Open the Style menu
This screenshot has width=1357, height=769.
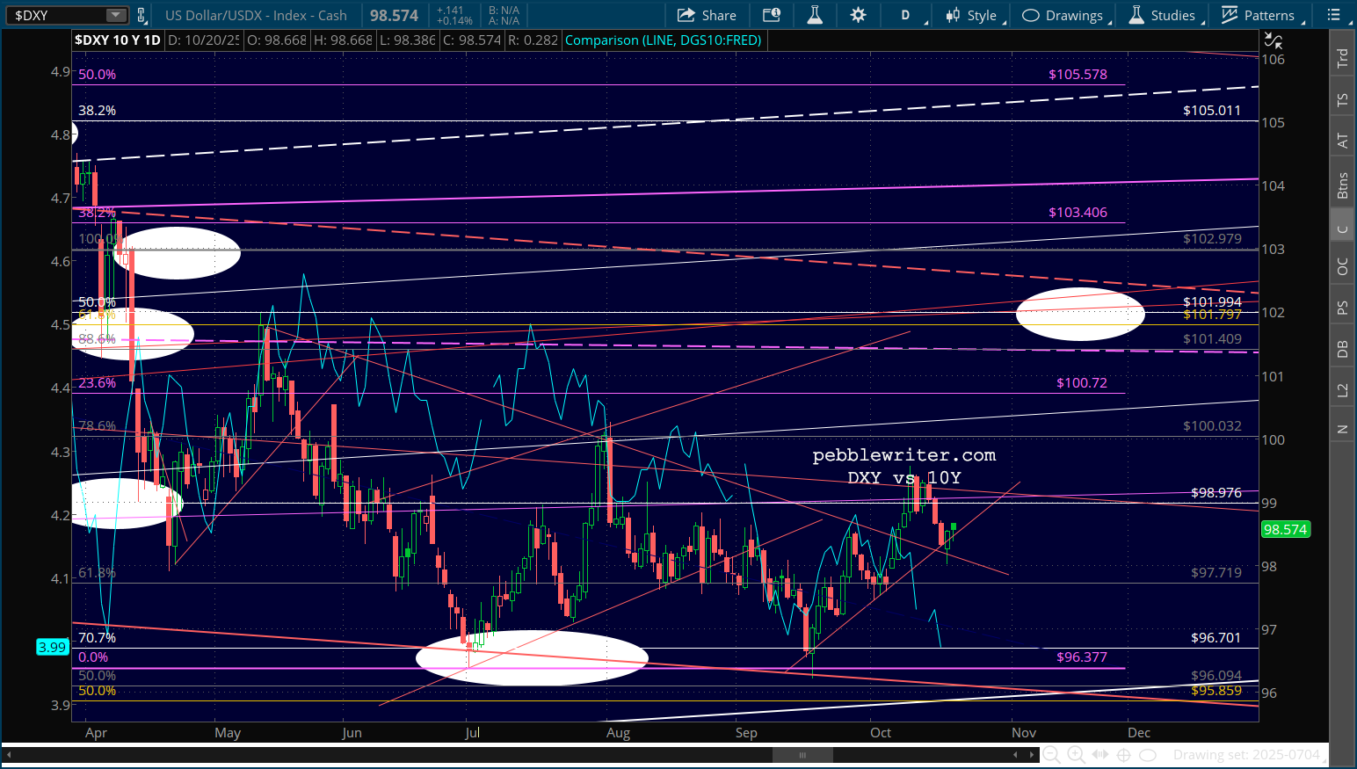[x=973, y=15]
